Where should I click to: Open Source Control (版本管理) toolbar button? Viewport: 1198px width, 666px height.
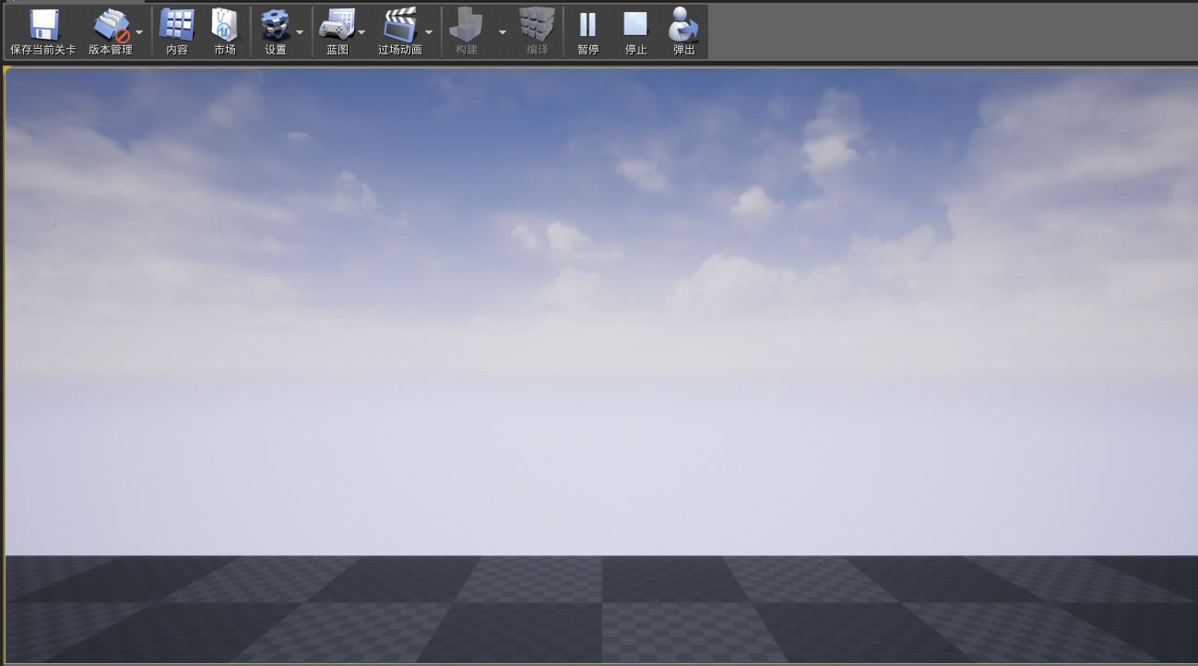point(111,31)
